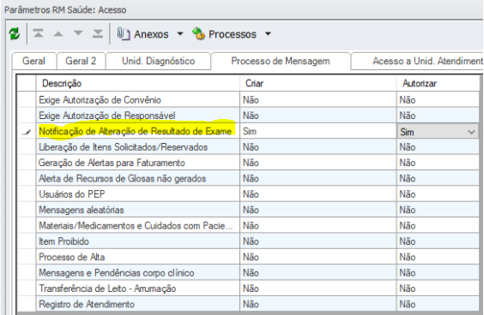Select row Exige Autorização de Responsável
484x315 pixels.
(x=137, y=116)
